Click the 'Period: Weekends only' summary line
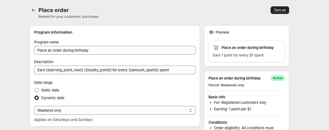The image size is (329, 130). tap(226, 85)
